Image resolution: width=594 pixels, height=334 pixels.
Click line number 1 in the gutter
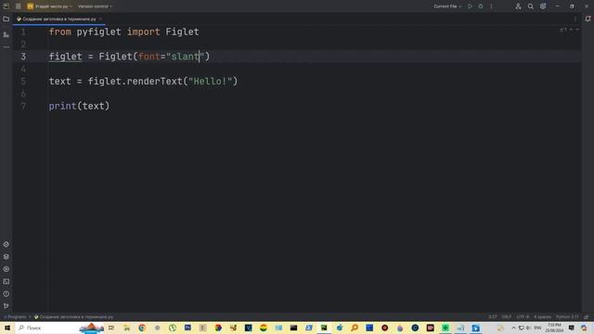point(23,32)
